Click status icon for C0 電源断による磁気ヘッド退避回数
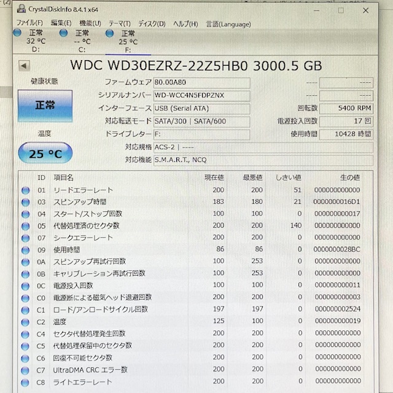393x393 pixels. (25, 298)
